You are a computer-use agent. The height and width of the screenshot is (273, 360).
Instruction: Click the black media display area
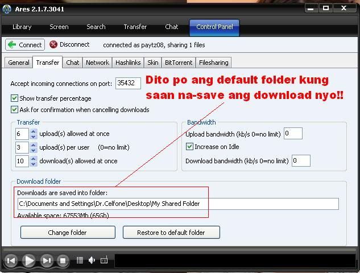point(235,260)
